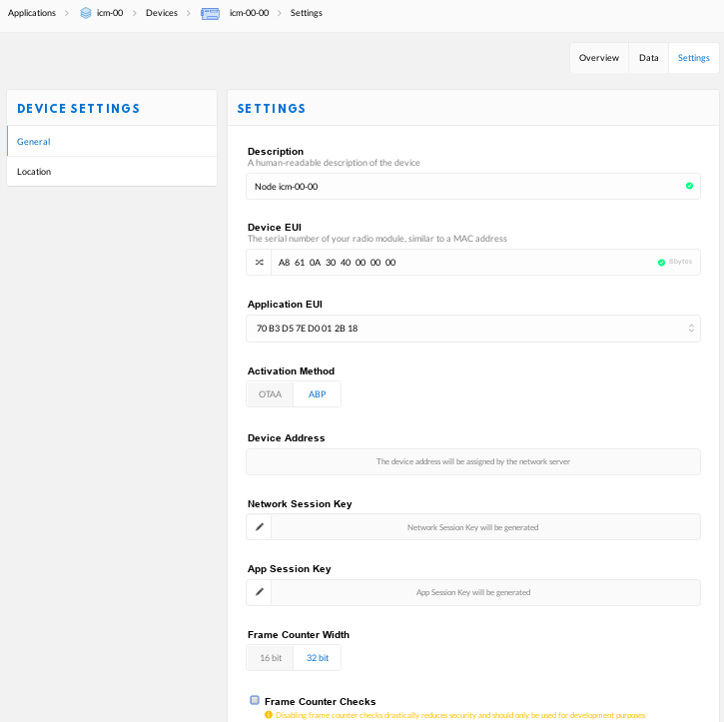
Task: Open the Data tab
Action: [x=648, y=58]
